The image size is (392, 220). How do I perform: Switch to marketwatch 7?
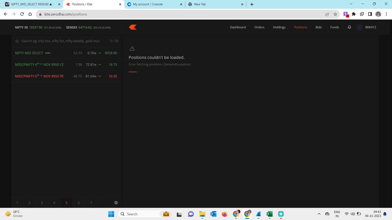click(x=91, y=203)
